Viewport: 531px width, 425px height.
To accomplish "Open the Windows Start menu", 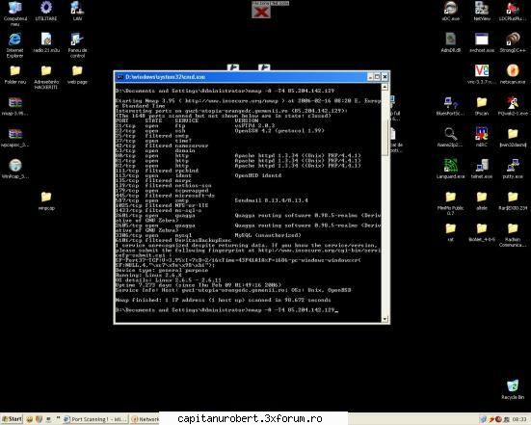I will click(12, 419).
